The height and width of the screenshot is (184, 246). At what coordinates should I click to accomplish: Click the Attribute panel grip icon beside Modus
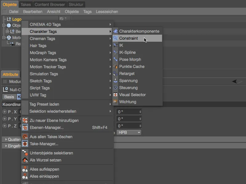click(x=5, y=81)
